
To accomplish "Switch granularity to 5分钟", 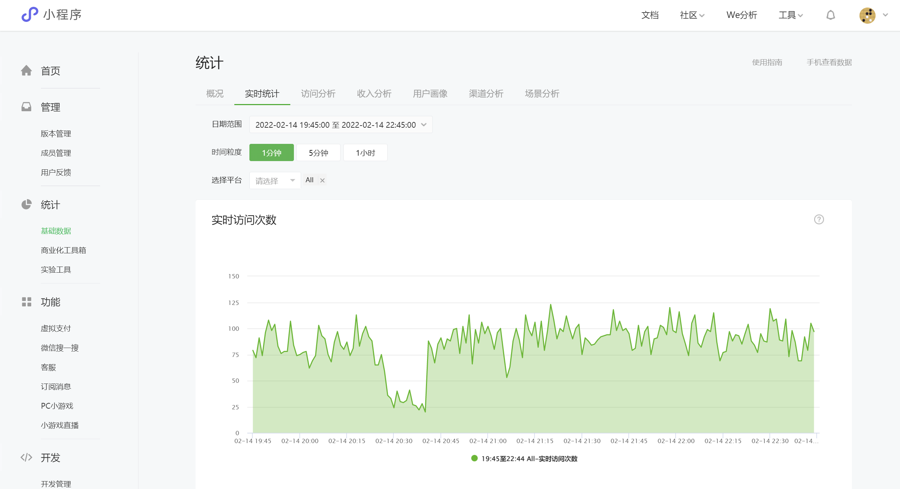I will 318,153.
